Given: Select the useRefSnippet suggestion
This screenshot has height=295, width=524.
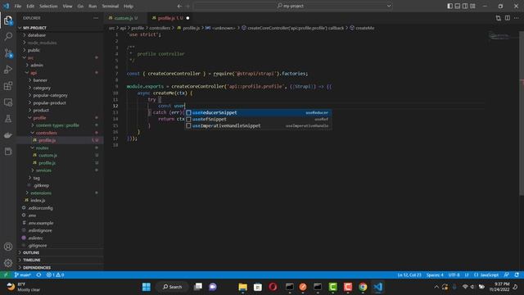Looking at the screenshot, I should [x=259, y=119].
